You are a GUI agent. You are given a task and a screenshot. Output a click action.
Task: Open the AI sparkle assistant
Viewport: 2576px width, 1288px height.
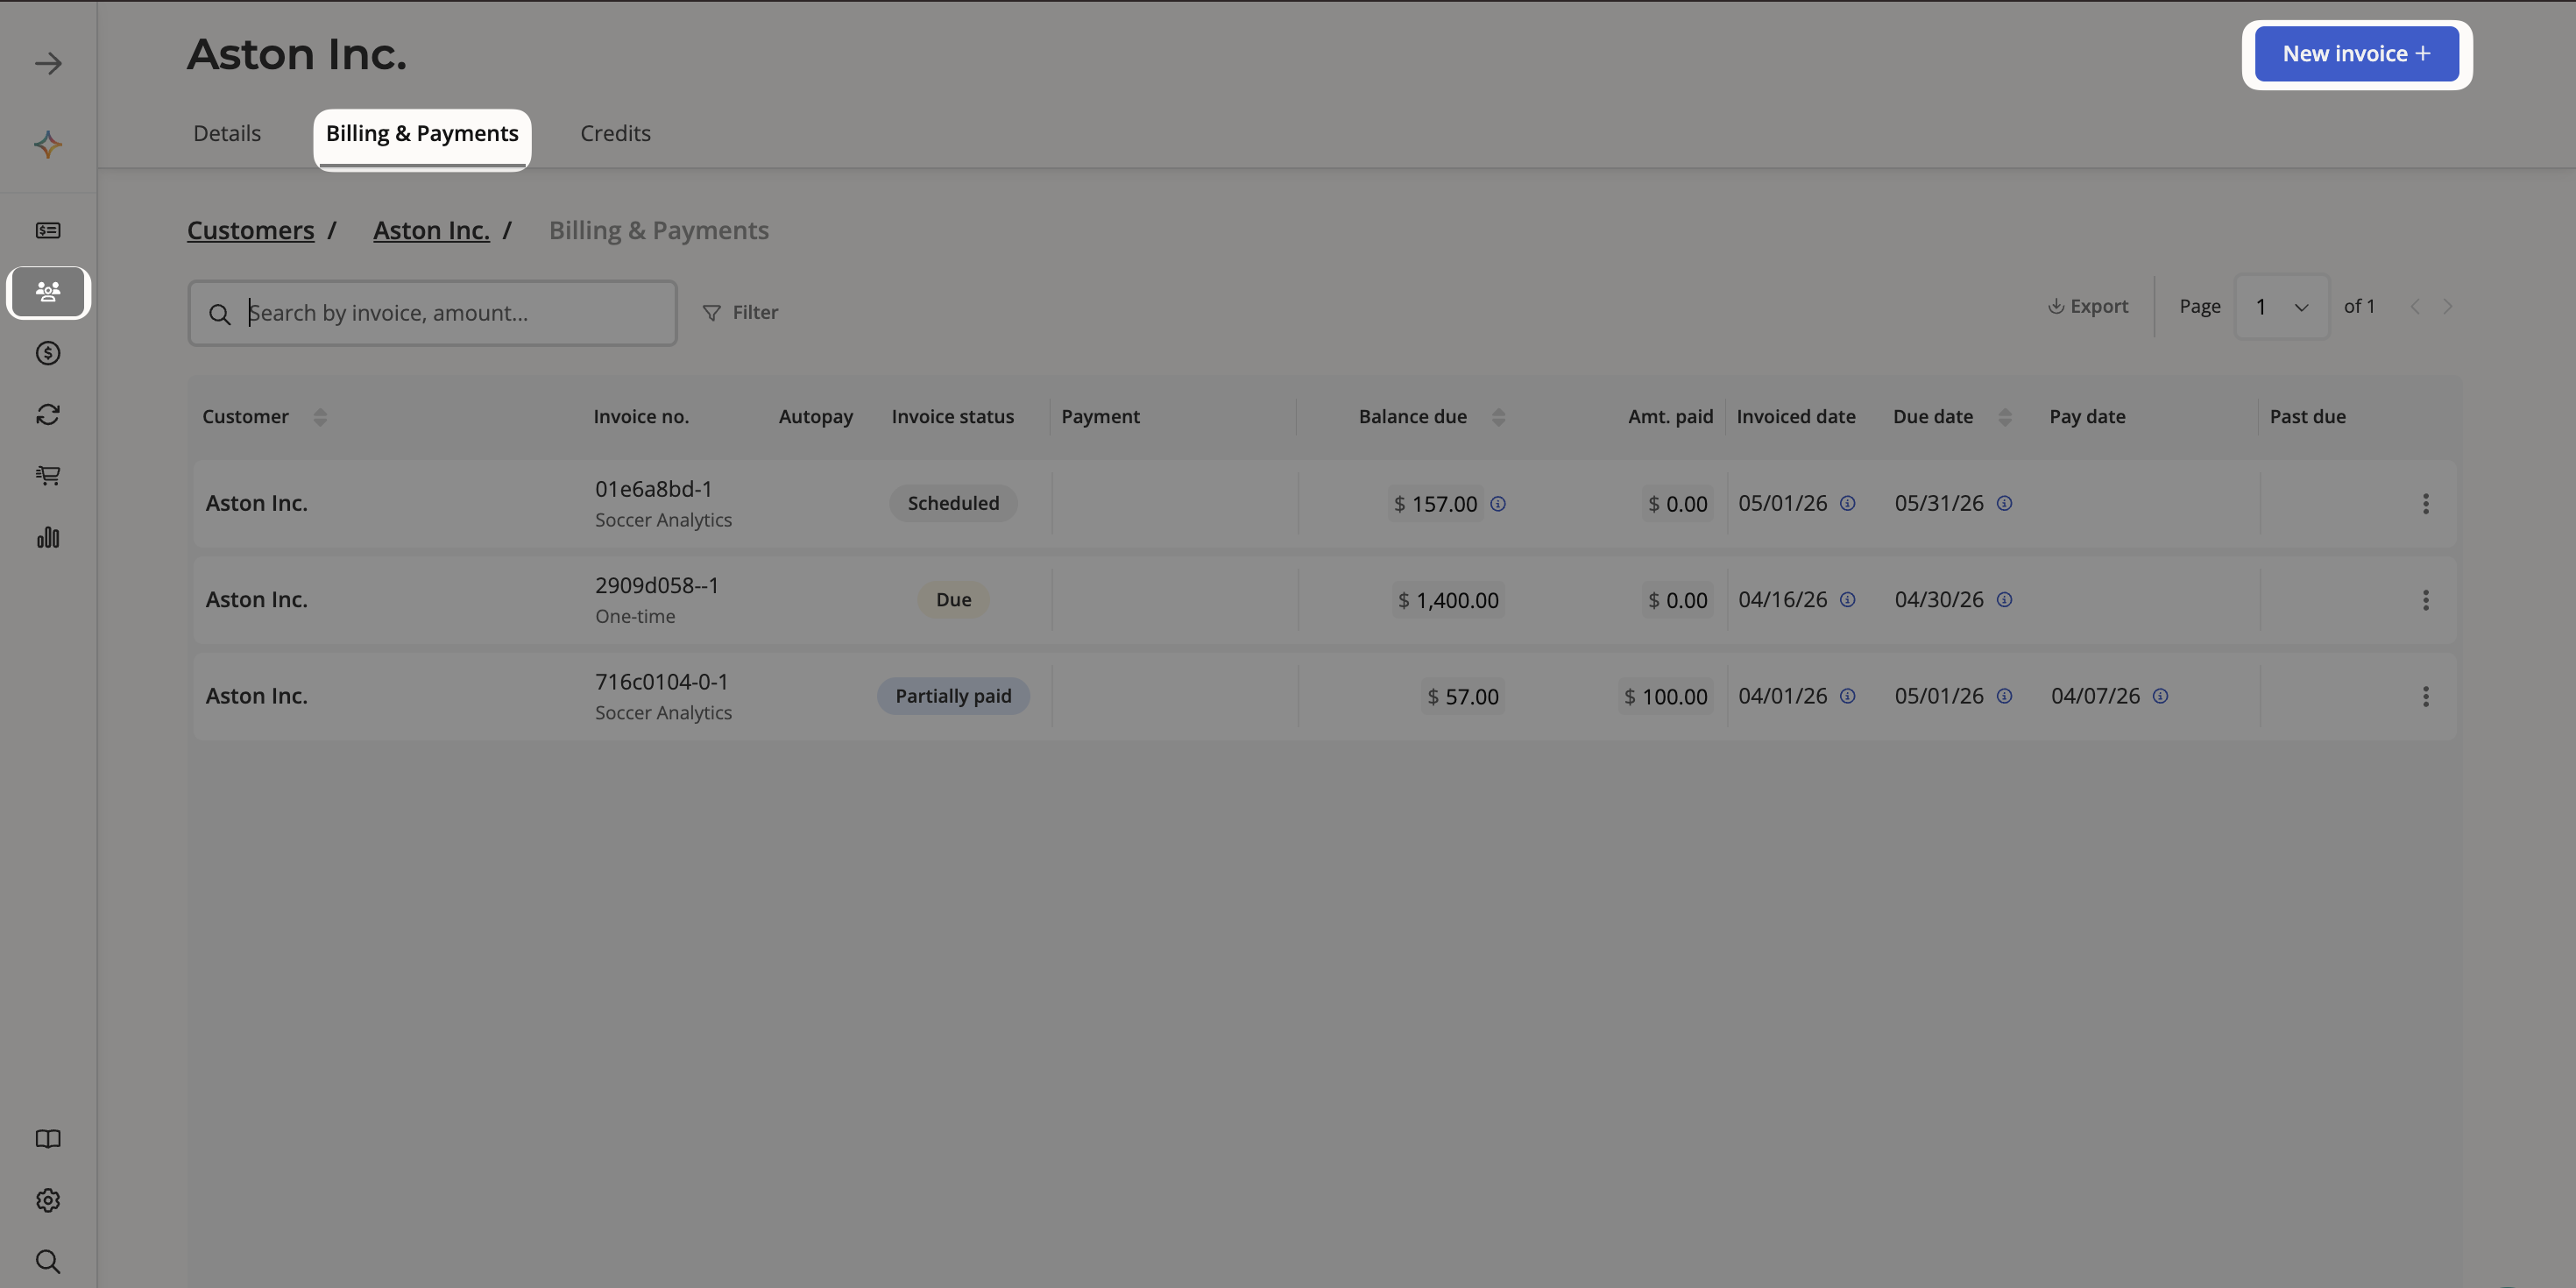(x=47, y=143)
